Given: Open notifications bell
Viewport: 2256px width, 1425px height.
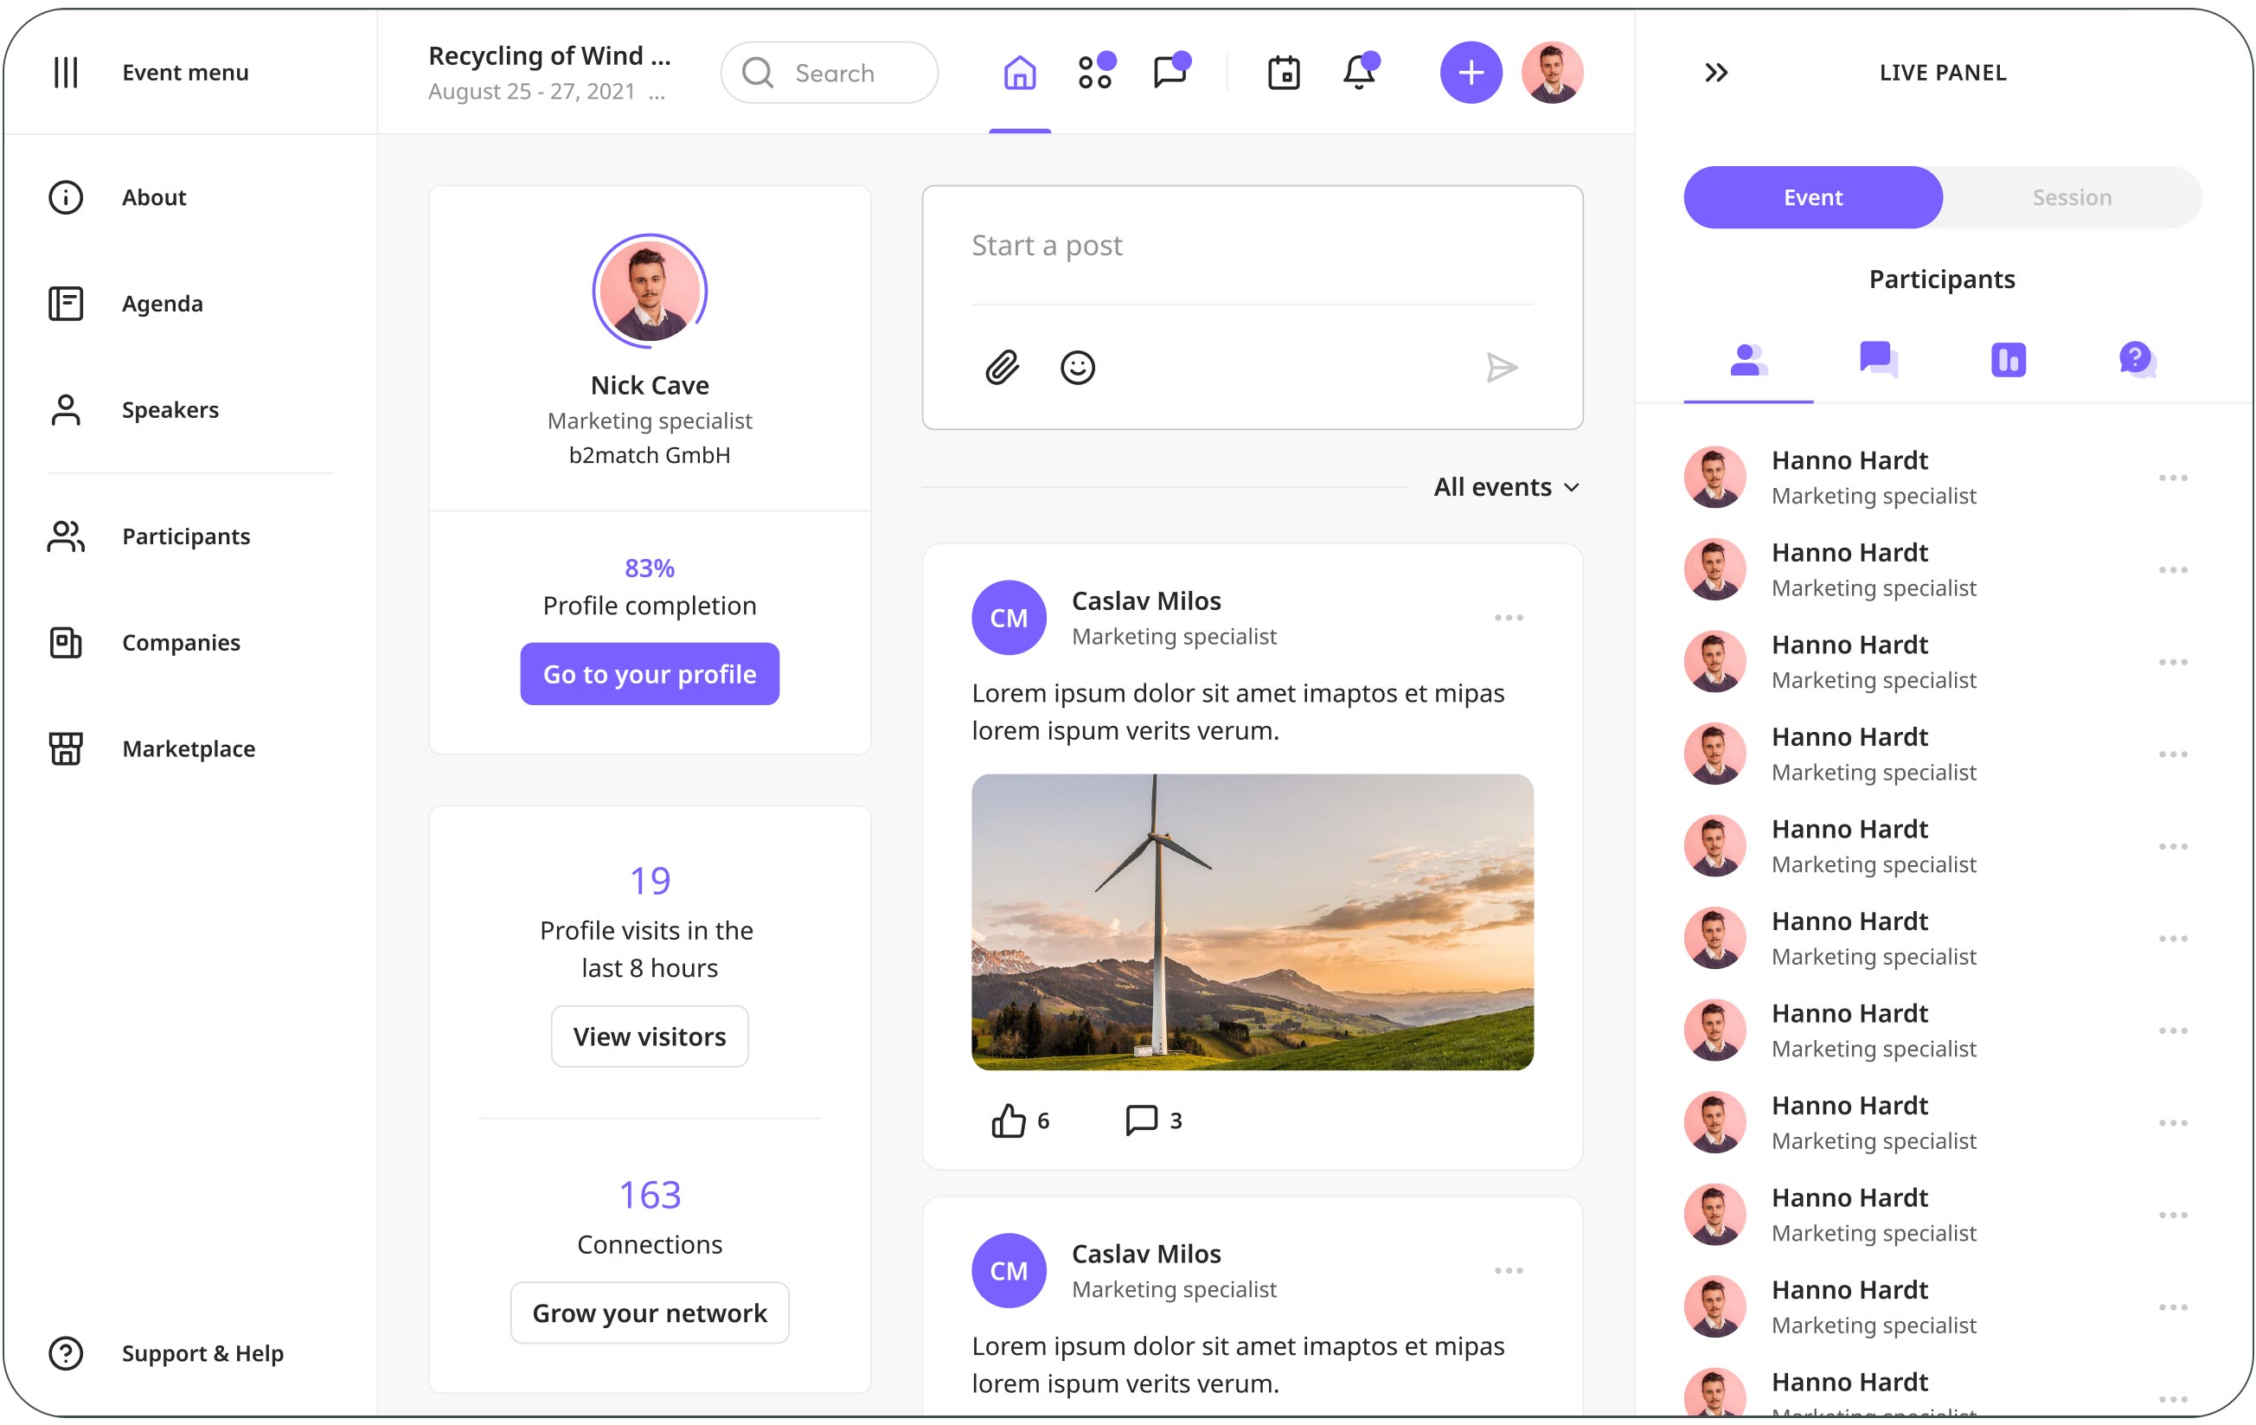Looking at the screenshot, I should click(x=1358, y=73).
